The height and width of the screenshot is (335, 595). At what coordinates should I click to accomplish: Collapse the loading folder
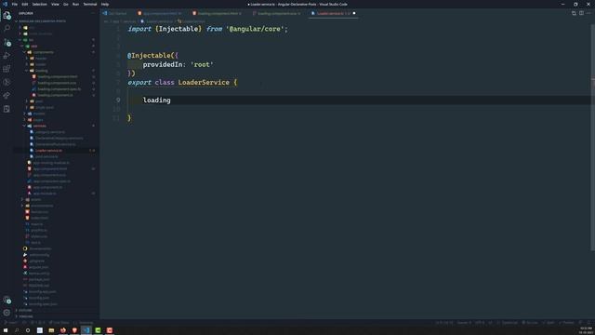(x=41, y=71)
